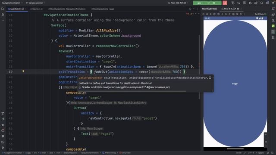Click documentation popup horizontal scrollbar

point(132,91)
